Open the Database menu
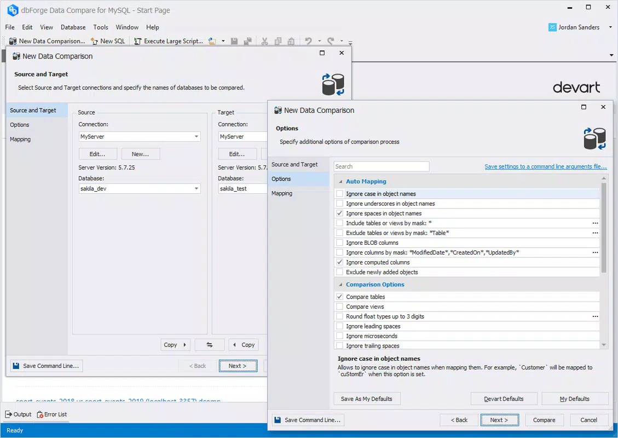The height and width of the screenshot is (438, 618). [x=73, y=27]
